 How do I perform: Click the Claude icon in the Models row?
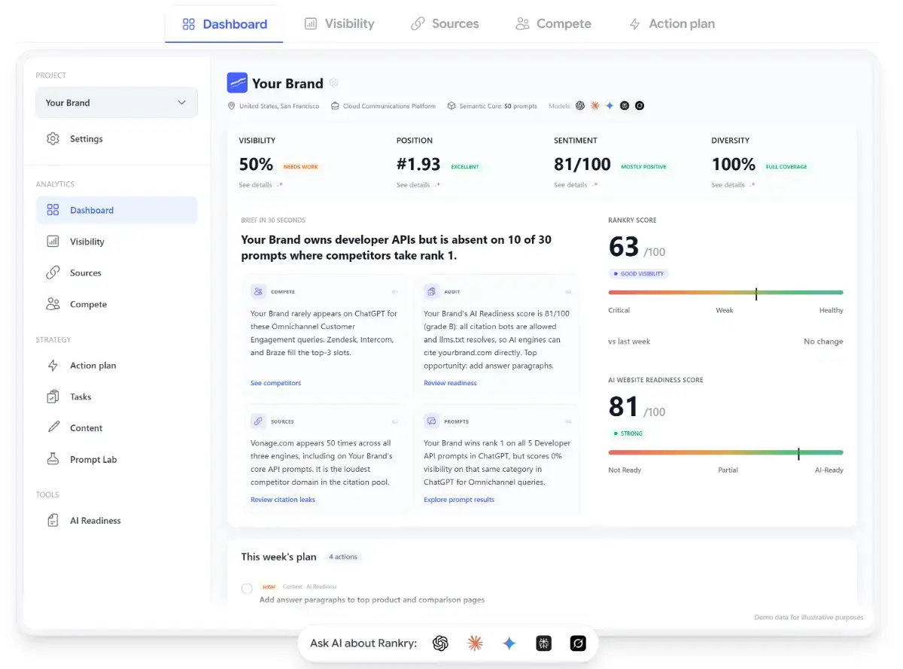click(x=595, y=106)
